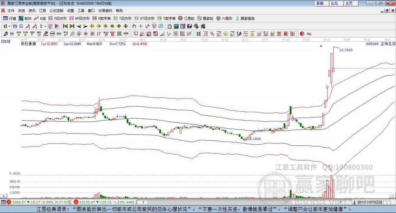Image resolution: width=396 pixels, height=213 pixels.
Task: Click the chart's right scroll arrow
Action: 340,202
